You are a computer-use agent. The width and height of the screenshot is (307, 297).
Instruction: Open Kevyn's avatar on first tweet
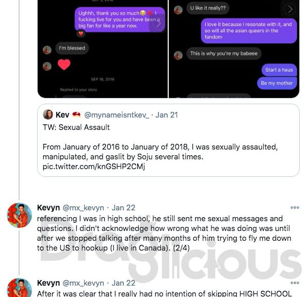point(19,215)
